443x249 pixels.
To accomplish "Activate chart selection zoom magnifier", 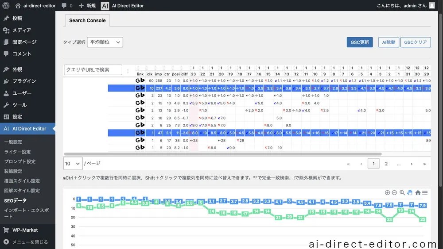I will pos(402,192).
